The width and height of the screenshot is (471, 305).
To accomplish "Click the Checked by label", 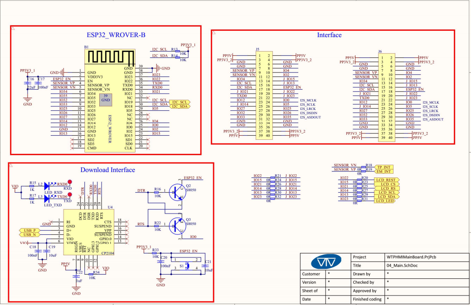I will tap(364, 282).
